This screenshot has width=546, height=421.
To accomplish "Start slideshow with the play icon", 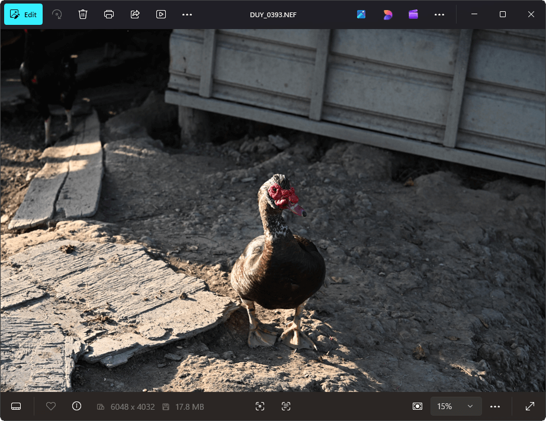I will 161,14.
